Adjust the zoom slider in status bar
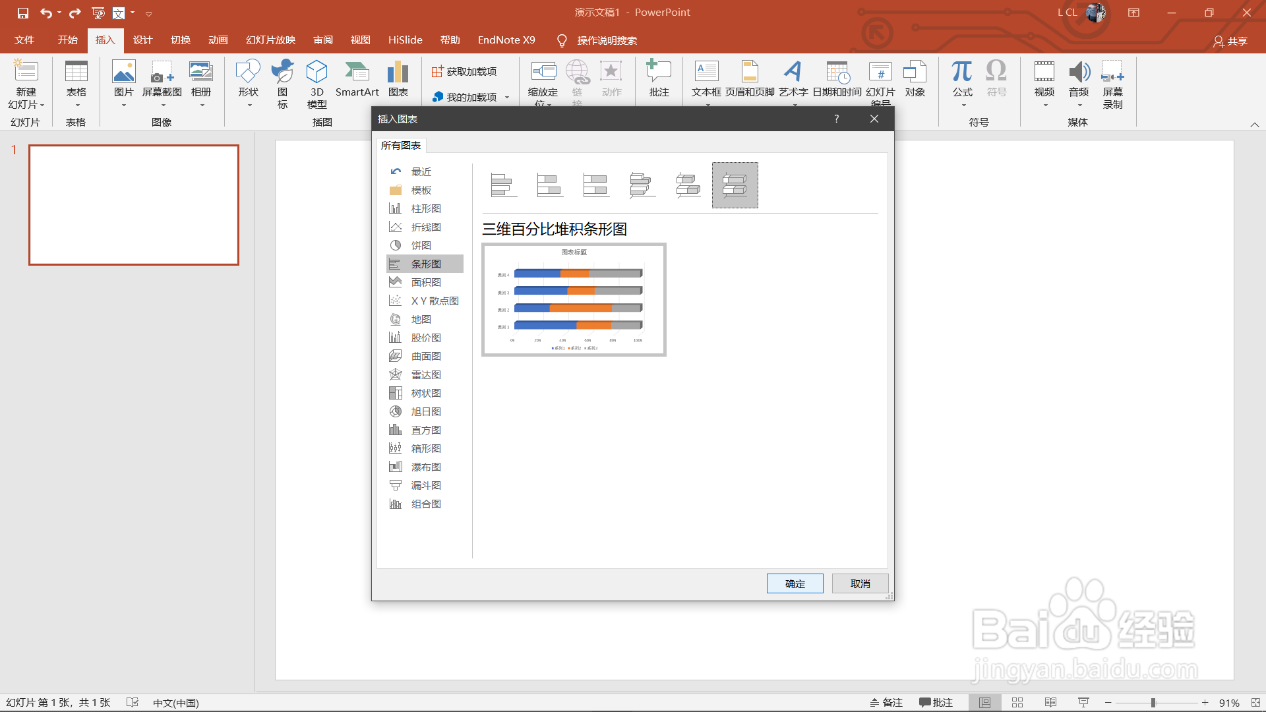 pyautogui.click(x=1153, y=703)
